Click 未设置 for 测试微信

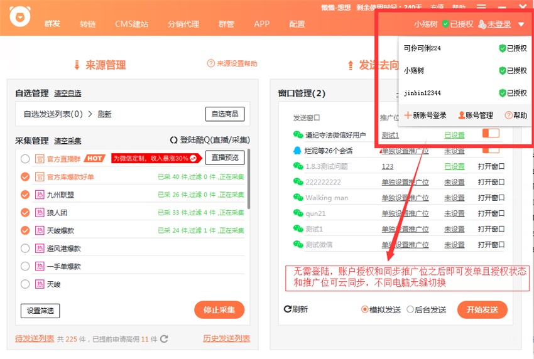click(454, 245)
